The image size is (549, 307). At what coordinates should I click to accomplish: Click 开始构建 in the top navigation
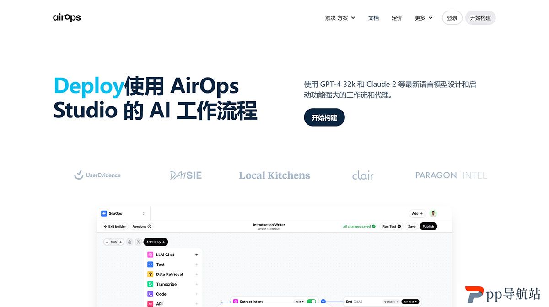pos(480,18)
